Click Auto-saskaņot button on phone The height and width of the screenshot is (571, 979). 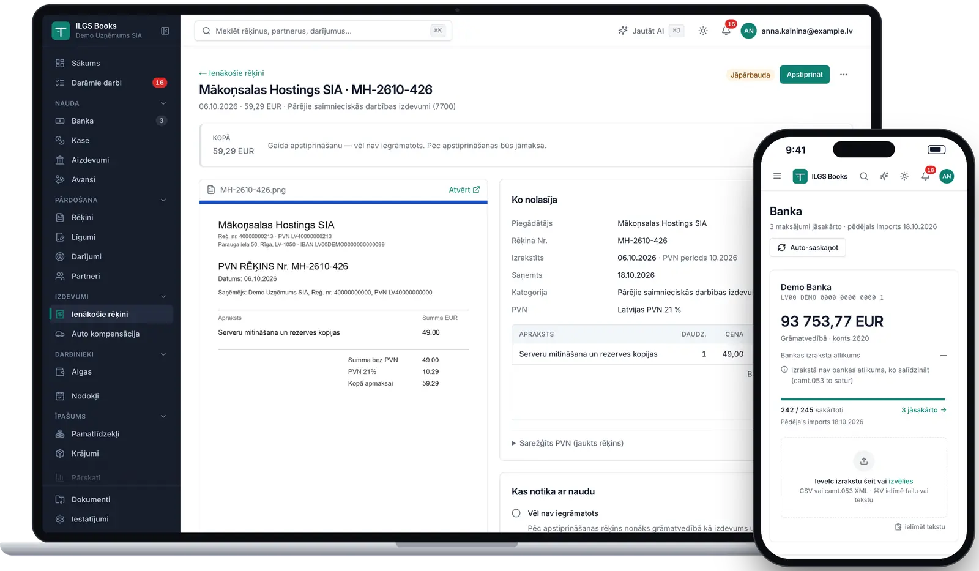click(808, 248)
